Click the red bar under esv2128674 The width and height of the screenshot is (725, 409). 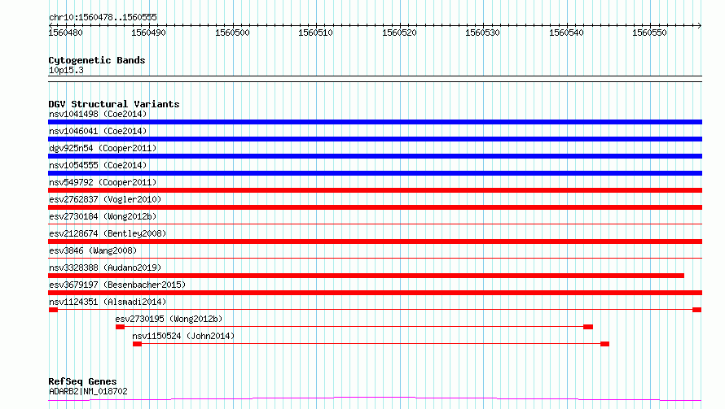(375, 241)
